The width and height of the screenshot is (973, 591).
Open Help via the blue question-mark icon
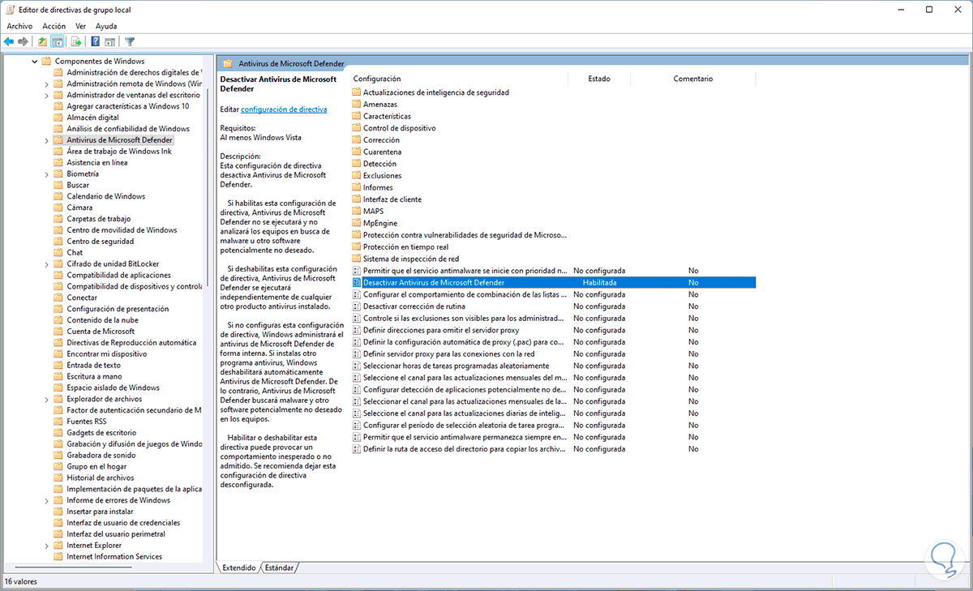coord(95,41)
